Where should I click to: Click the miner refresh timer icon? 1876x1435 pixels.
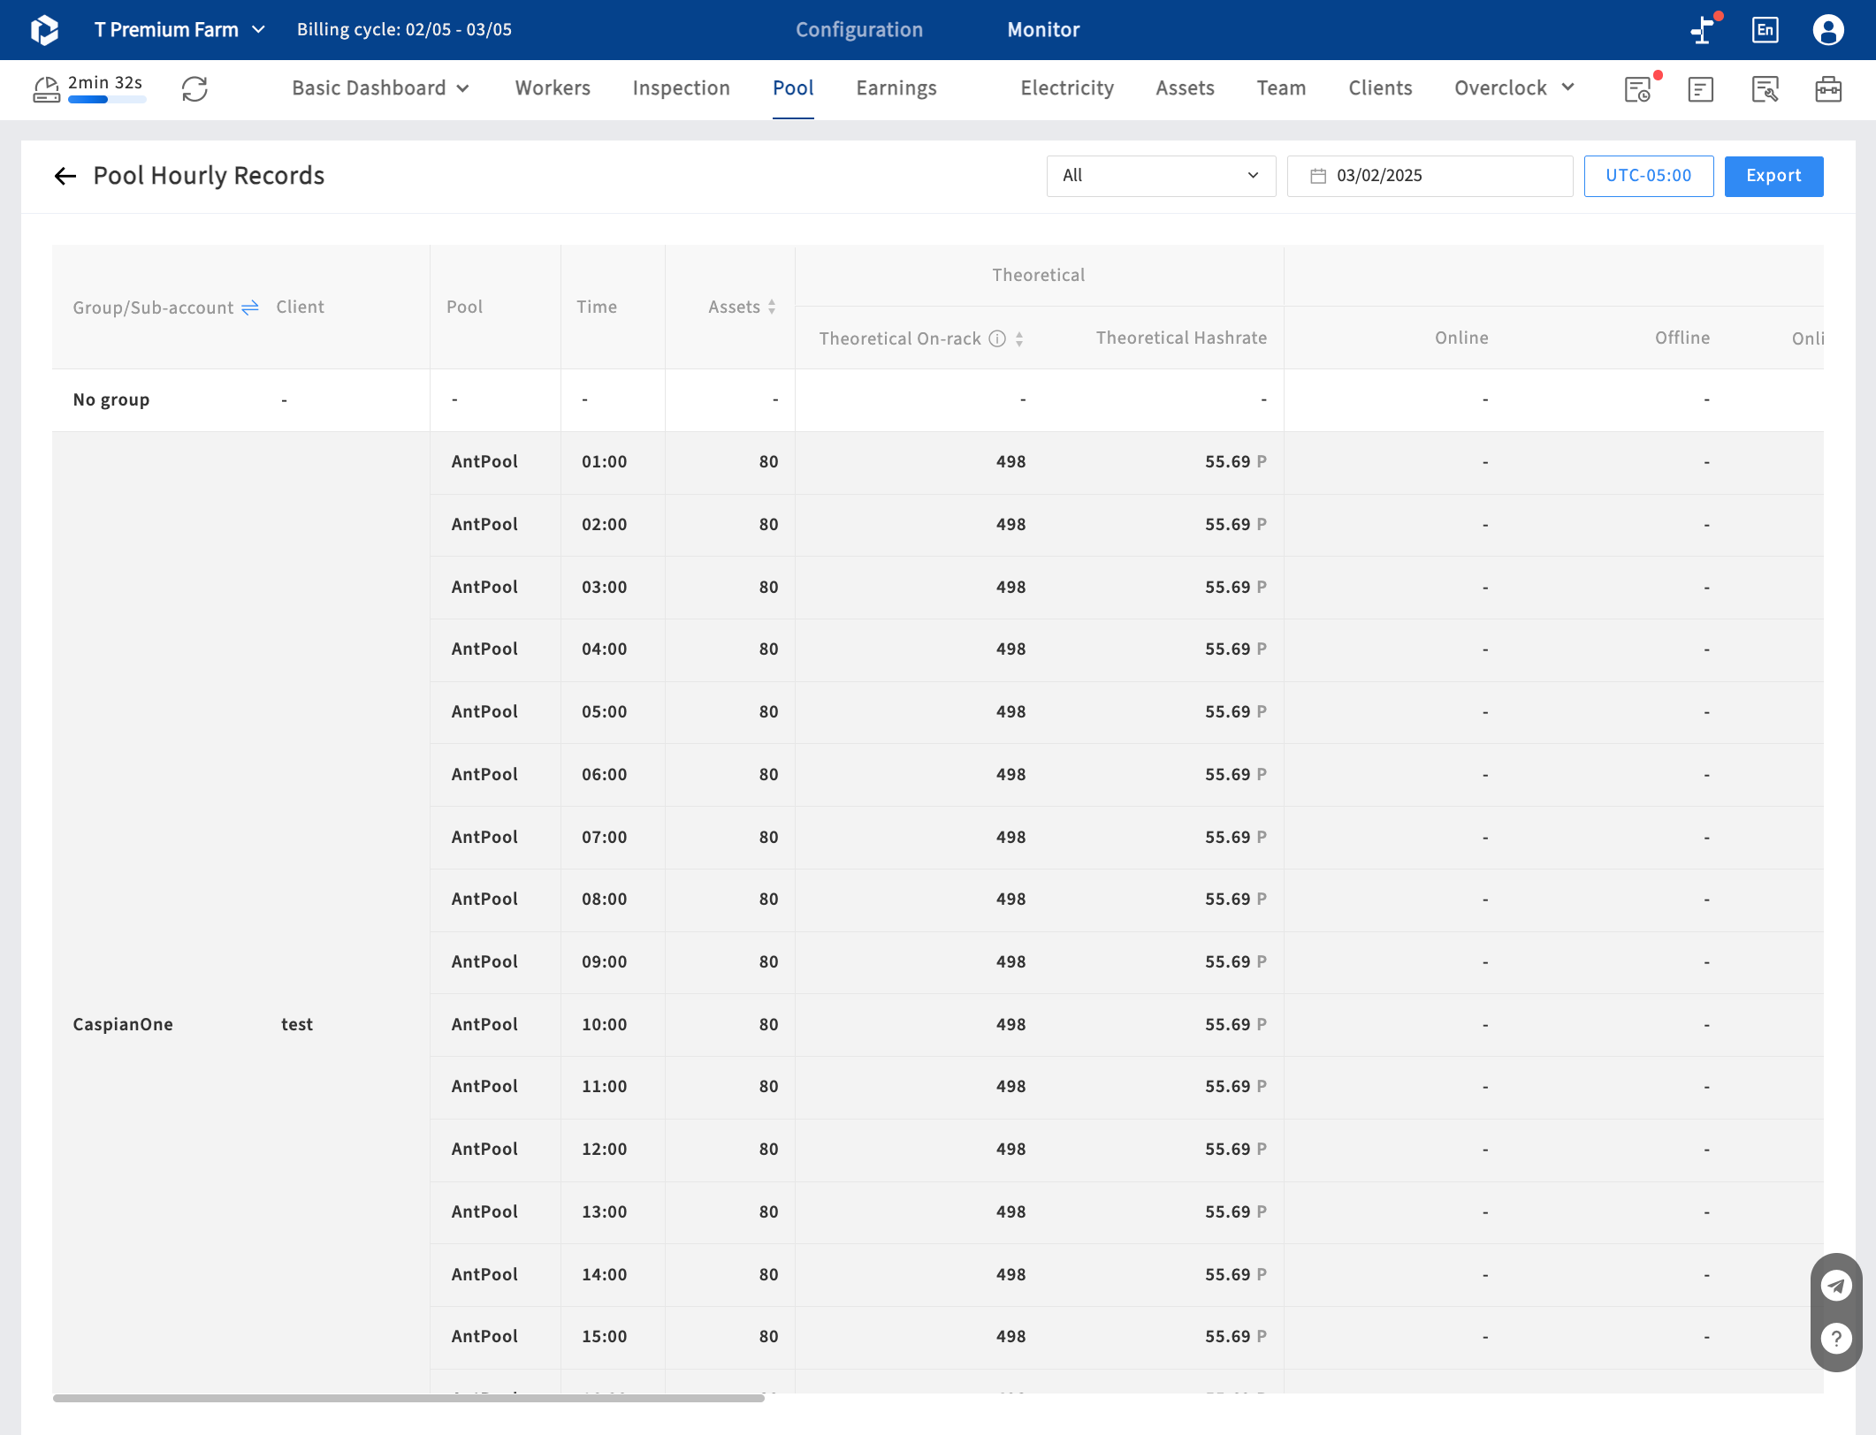[x=46, y=89]
